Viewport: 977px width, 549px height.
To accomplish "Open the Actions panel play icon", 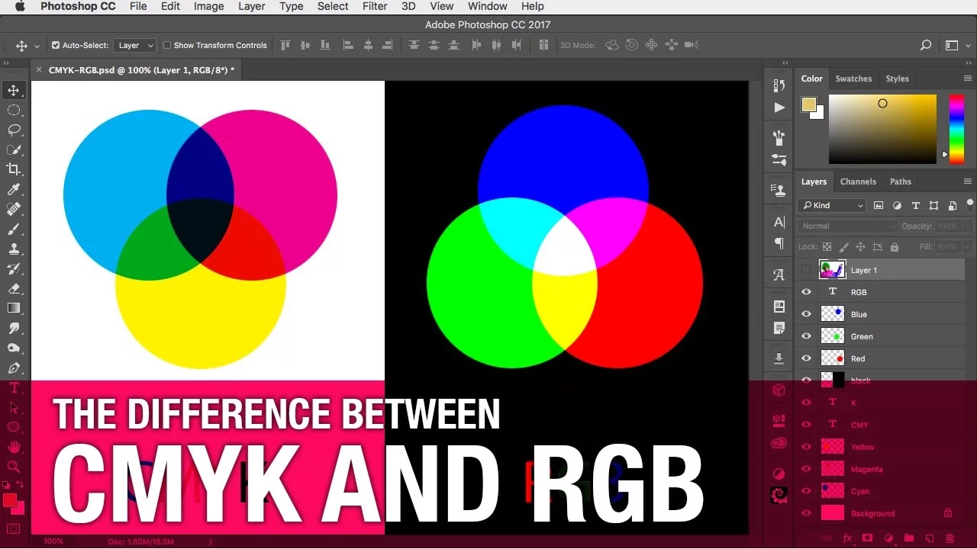I will [x=779, y=108].
